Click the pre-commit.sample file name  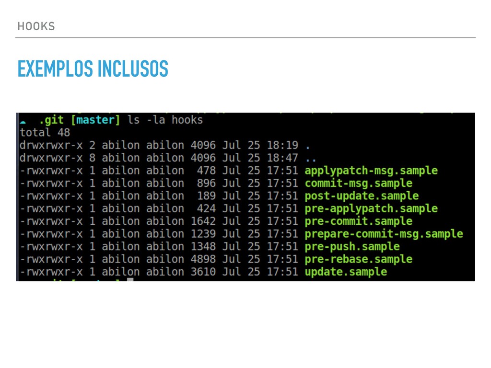point(359,221)
